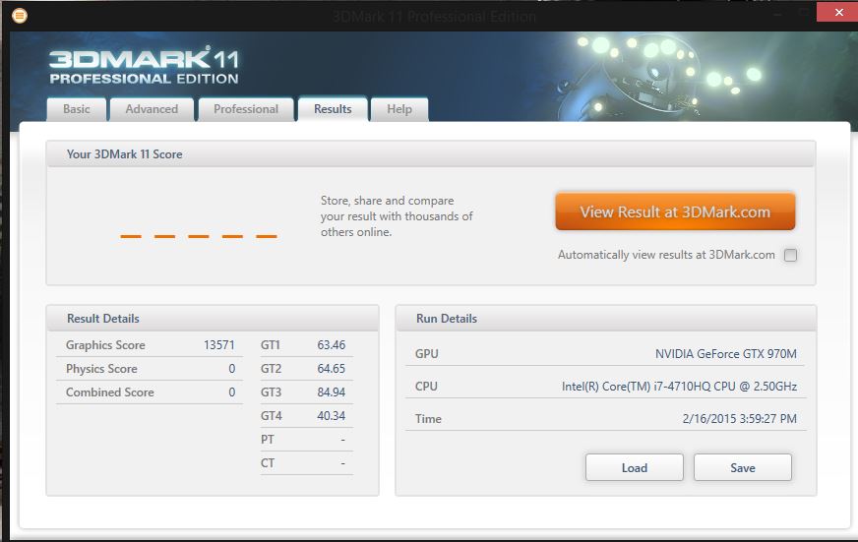The image size is (858, 542).
Task: Select the Combined Score row value 0
Action: click(x=231, y=392)
